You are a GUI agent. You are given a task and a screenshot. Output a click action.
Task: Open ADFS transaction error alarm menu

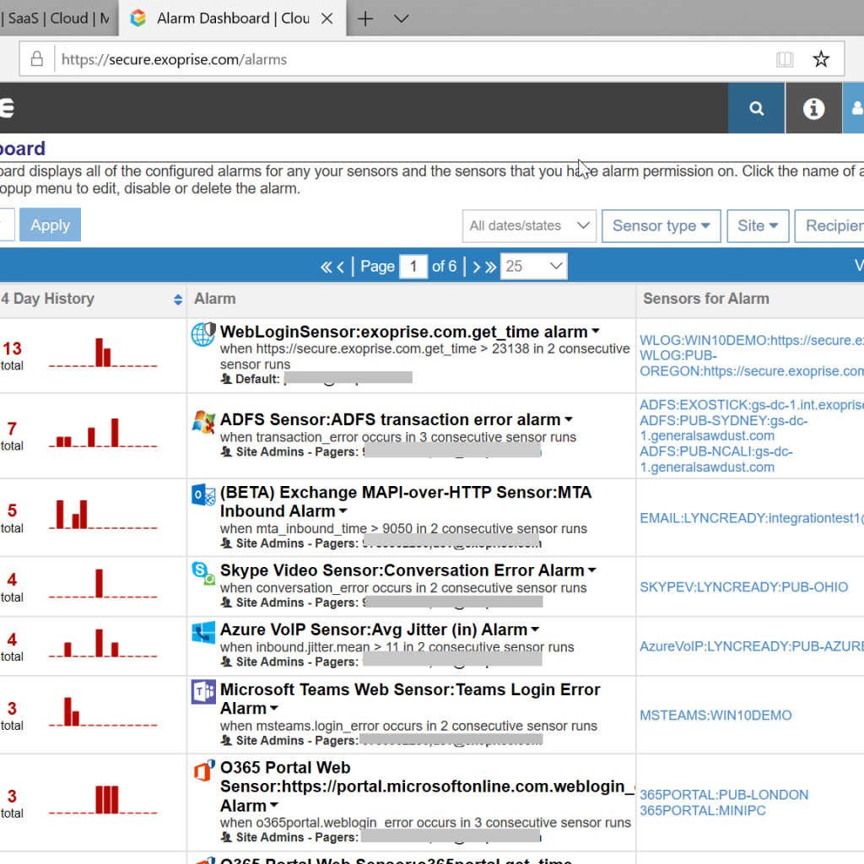point(569,420)
